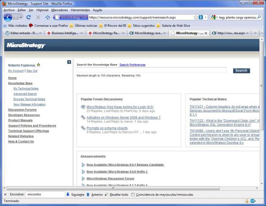This screenshot has width=266, height=206.
Task: Click into the Knowledge Base search field
Action: (151, 70)
